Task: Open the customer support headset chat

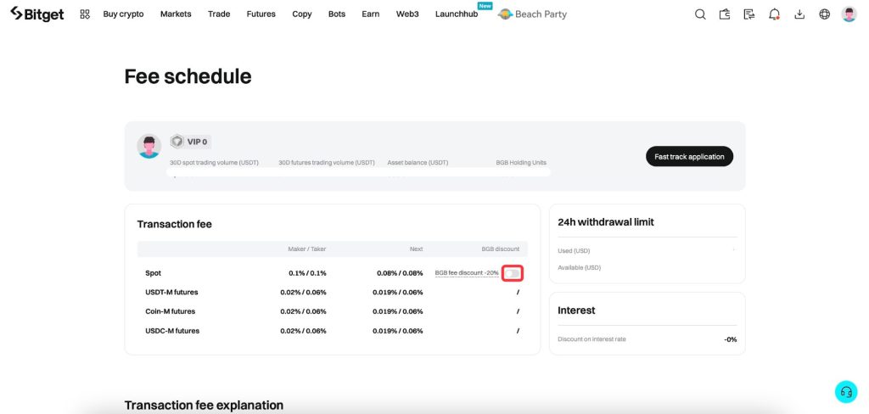Action: point(846,392)
